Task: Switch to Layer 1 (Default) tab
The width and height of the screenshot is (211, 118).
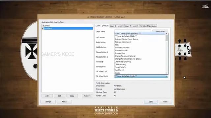Action: point(102,26)
